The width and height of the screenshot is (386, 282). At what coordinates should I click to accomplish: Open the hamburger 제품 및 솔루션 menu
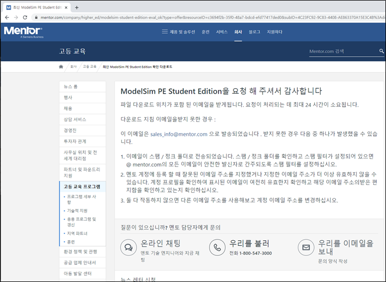178,32
